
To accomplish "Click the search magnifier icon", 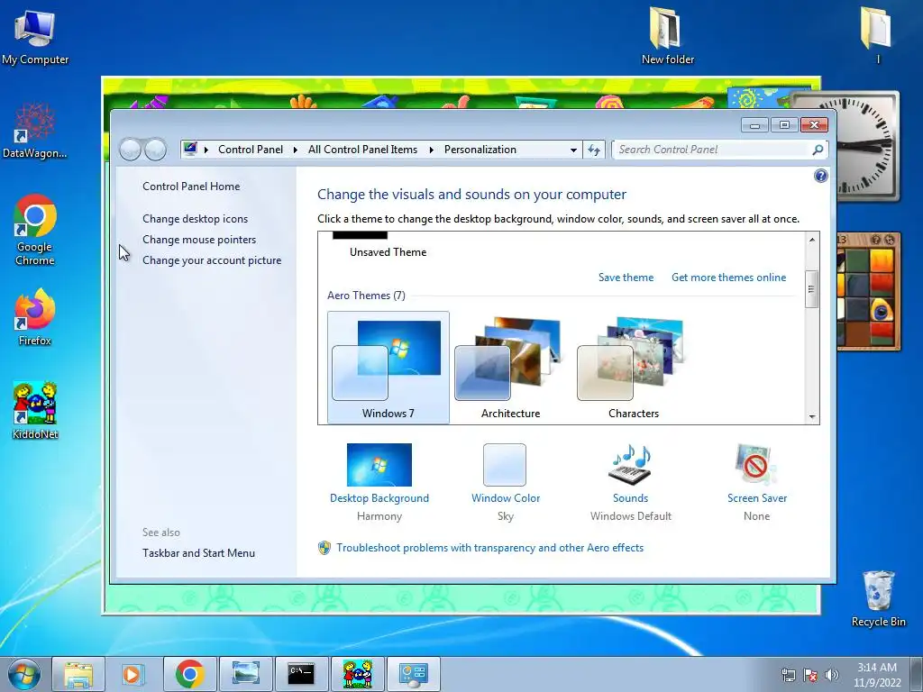I will tap(818, 150).
